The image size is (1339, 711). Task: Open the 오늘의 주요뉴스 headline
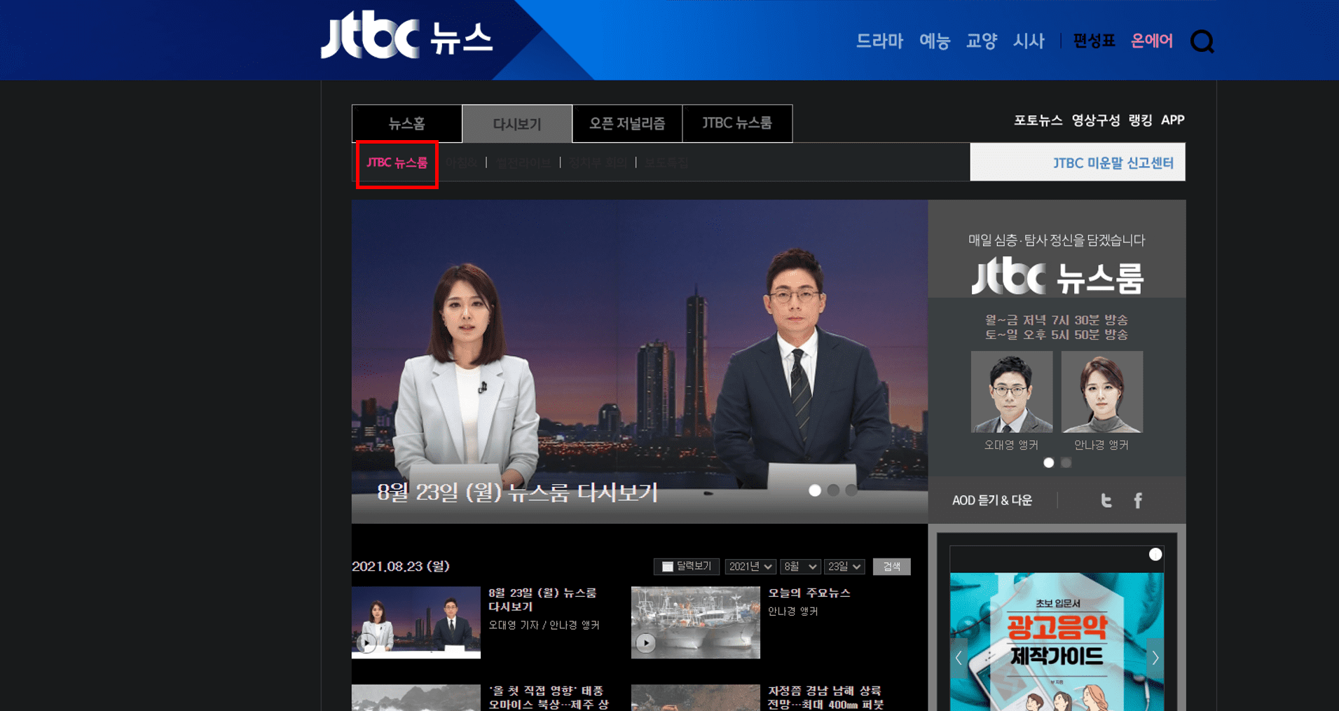pyautogui.click(x=809, y=593)
